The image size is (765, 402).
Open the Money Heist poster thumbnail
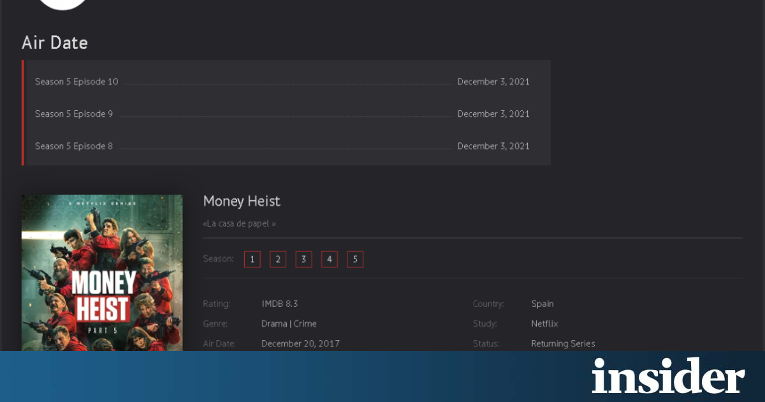(102, 273)
